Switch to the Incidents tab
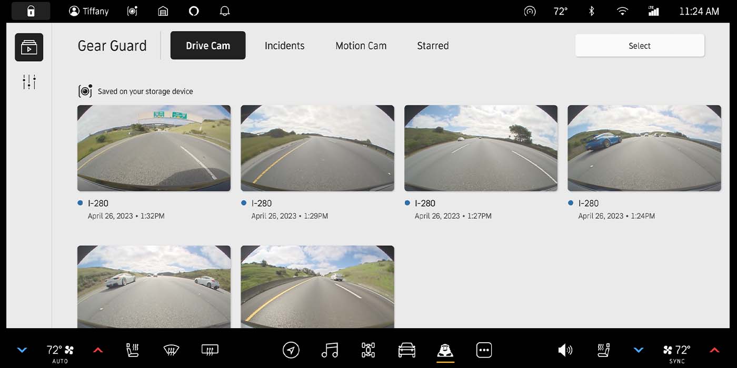 pyautogui.click(x=284, y=46)
